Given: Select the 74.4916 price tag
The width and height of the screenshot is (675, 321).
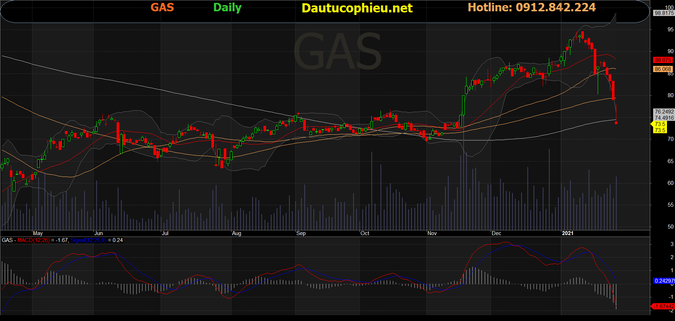Looking at the screenshot, I should click(664, 118).
